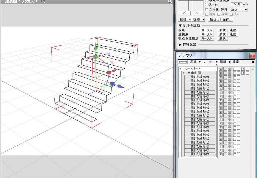Select the 自由曲面 item in Browser
This screenshot has width=257, height=178.
pos(194,73)
